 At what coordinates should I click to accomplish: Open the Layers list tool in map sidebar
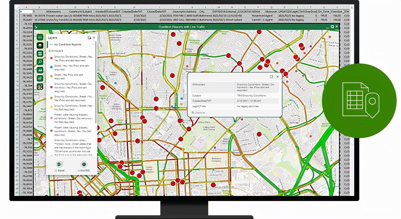(40, 37)
